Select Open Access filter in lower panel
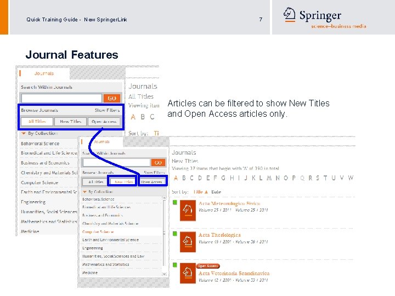Screen dimensions: 395x296 [151, 182]
